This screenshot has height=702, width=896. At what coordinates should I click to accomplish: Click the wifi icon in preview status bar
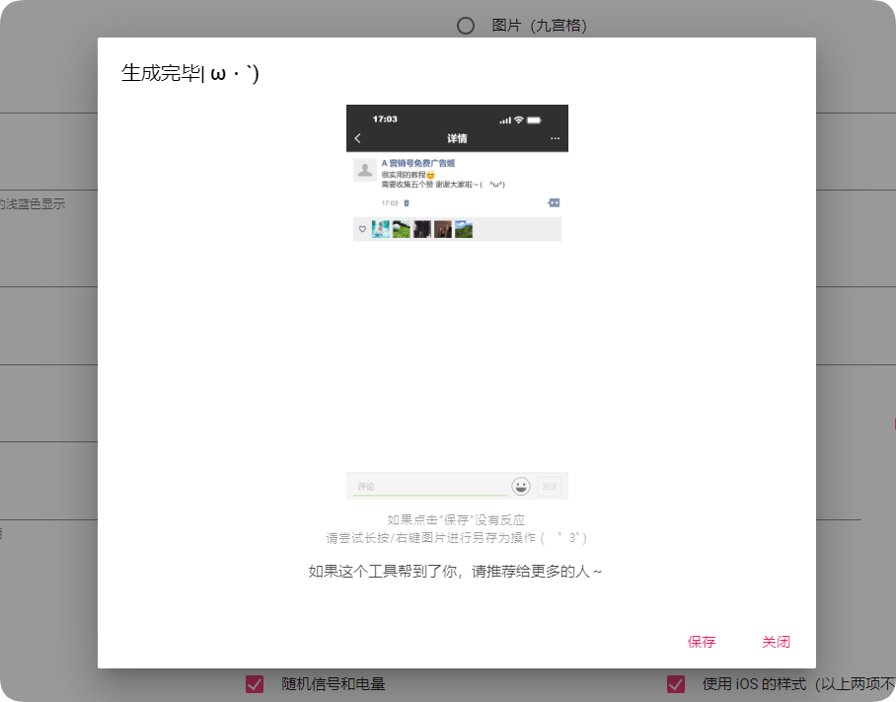pos(518,120)
